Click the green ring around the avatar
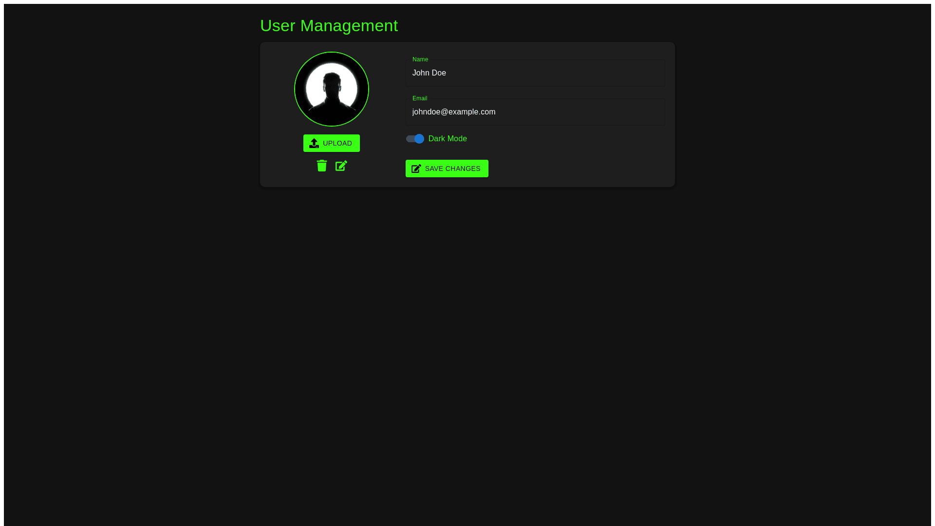The image size is (935, 526). coord(295,89)
